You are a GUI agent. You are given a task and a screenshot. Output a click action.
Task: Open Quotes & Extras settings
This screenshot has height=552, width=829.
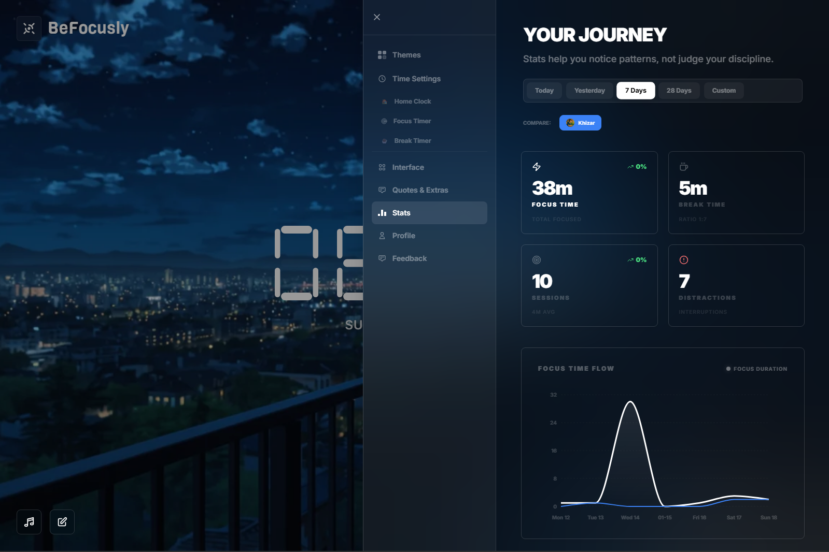click(429, 190)
